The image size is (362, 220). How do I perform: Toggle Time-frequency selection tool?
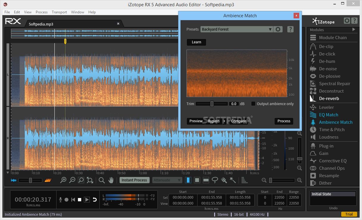click(197, 180)
